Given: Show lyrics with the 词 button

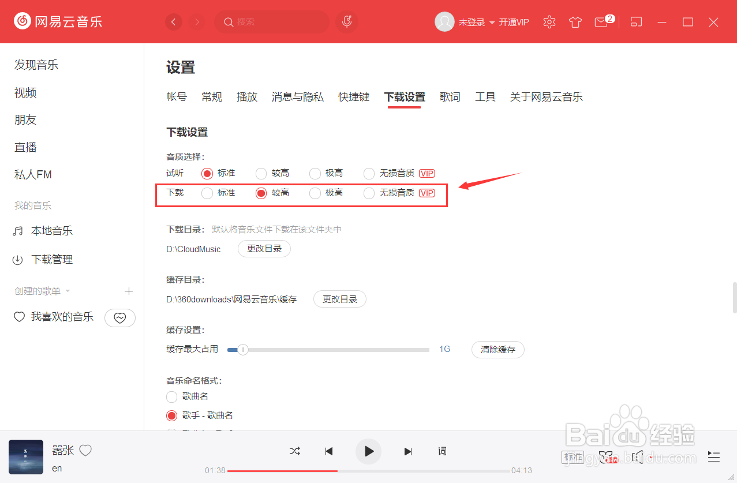Looking at the screenshot, I should (442, 451).
